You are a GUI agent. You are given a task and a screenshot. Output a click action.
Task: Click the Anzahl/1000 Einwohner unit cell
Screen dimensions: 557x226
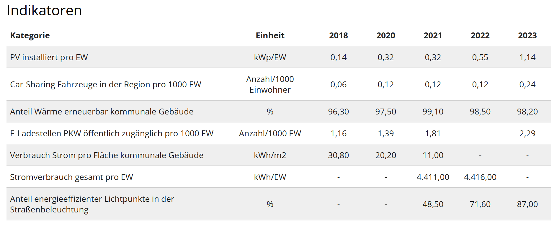tap(270, 84)
